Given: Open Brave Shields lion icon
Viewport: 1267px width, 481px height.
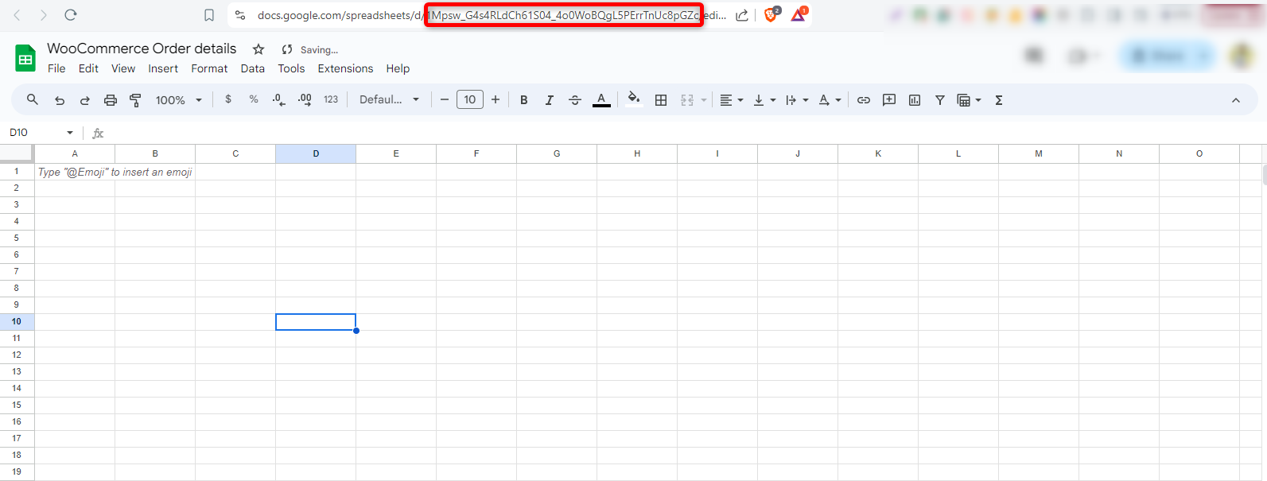Looking at the screenshot, I should click(x=771, y=14).
